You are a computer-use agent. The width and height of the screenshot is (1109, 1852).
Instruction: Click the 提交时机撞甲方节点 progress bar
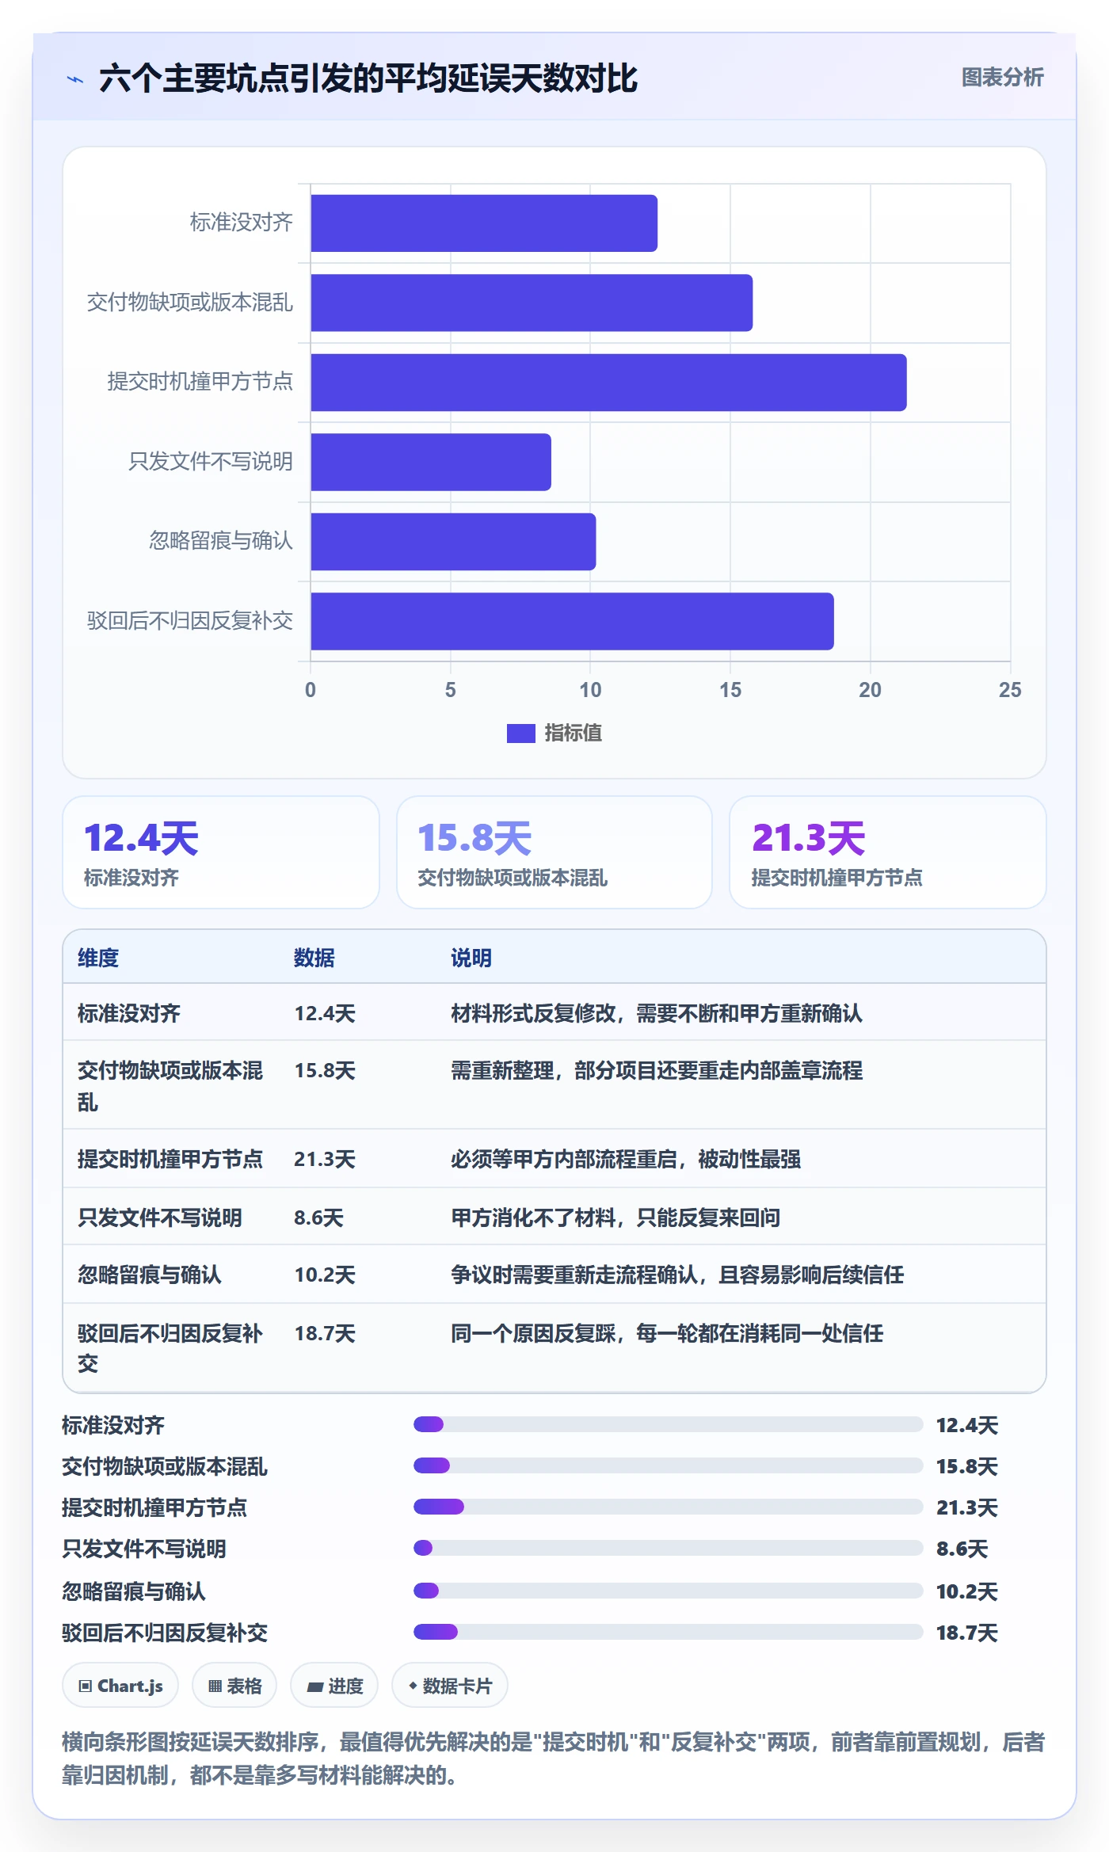pos(668,1507)
